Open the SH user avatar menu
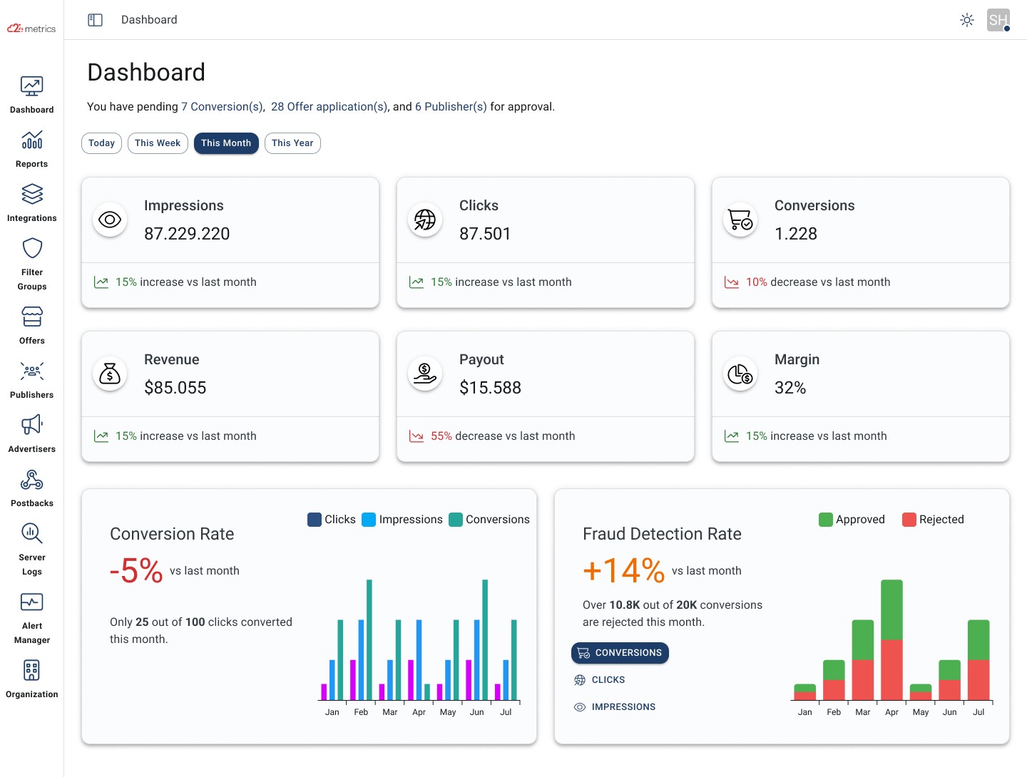 [x=998, y=19]
